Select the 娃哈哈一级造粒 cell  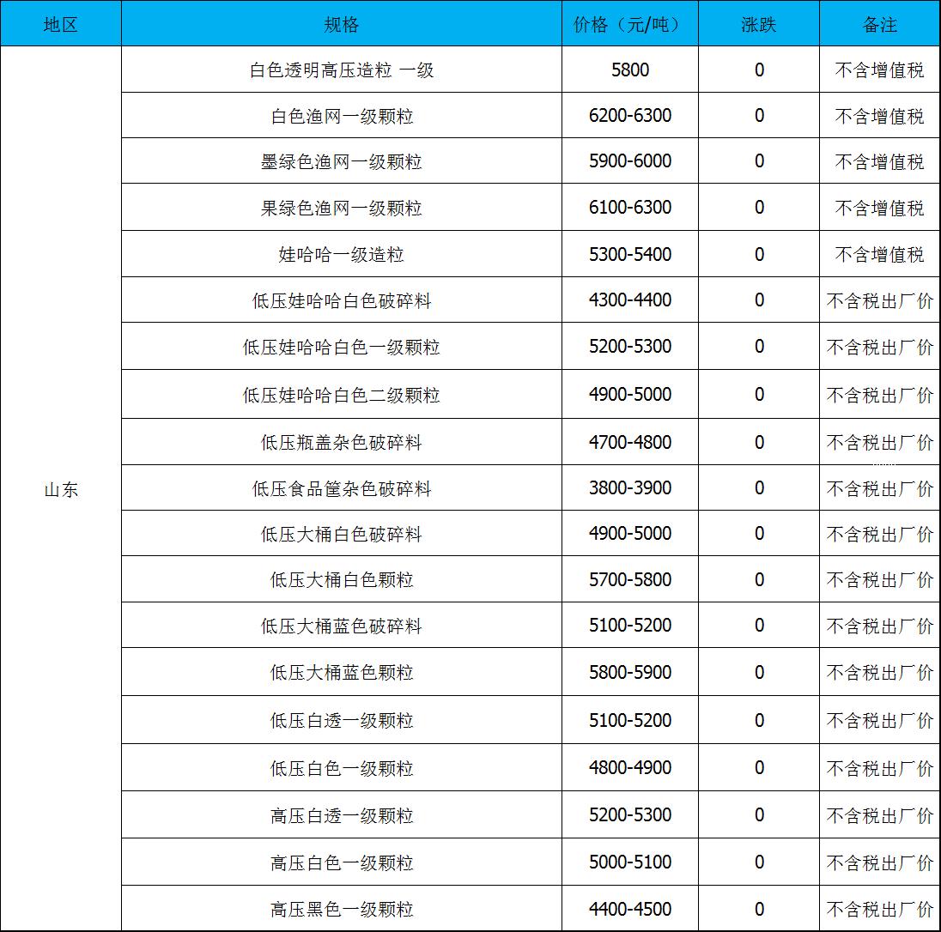click(341, 254)
